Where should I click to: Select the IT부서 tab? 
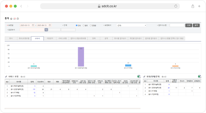point(38,38)
